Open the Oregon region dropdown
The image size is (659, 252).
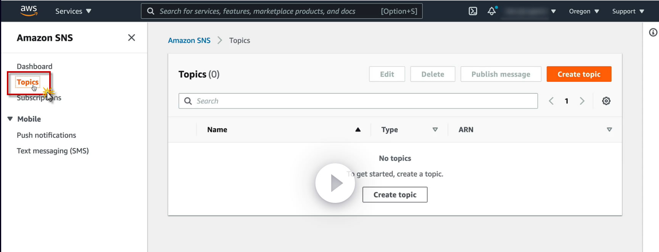(x=583, y=11)
